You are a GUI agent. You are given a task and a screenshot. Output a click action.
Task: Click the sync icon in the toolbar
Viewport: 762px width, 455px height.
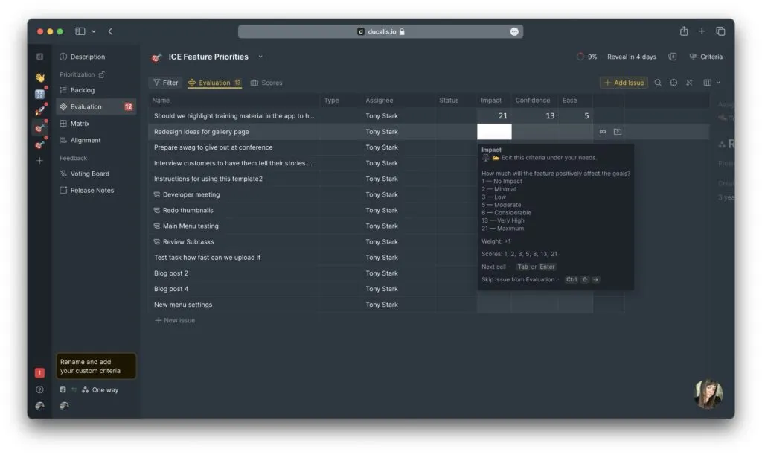click(674, 82)
